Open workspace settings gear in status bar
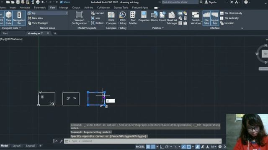Screen dimensions: 268x150 click(220, 147)
